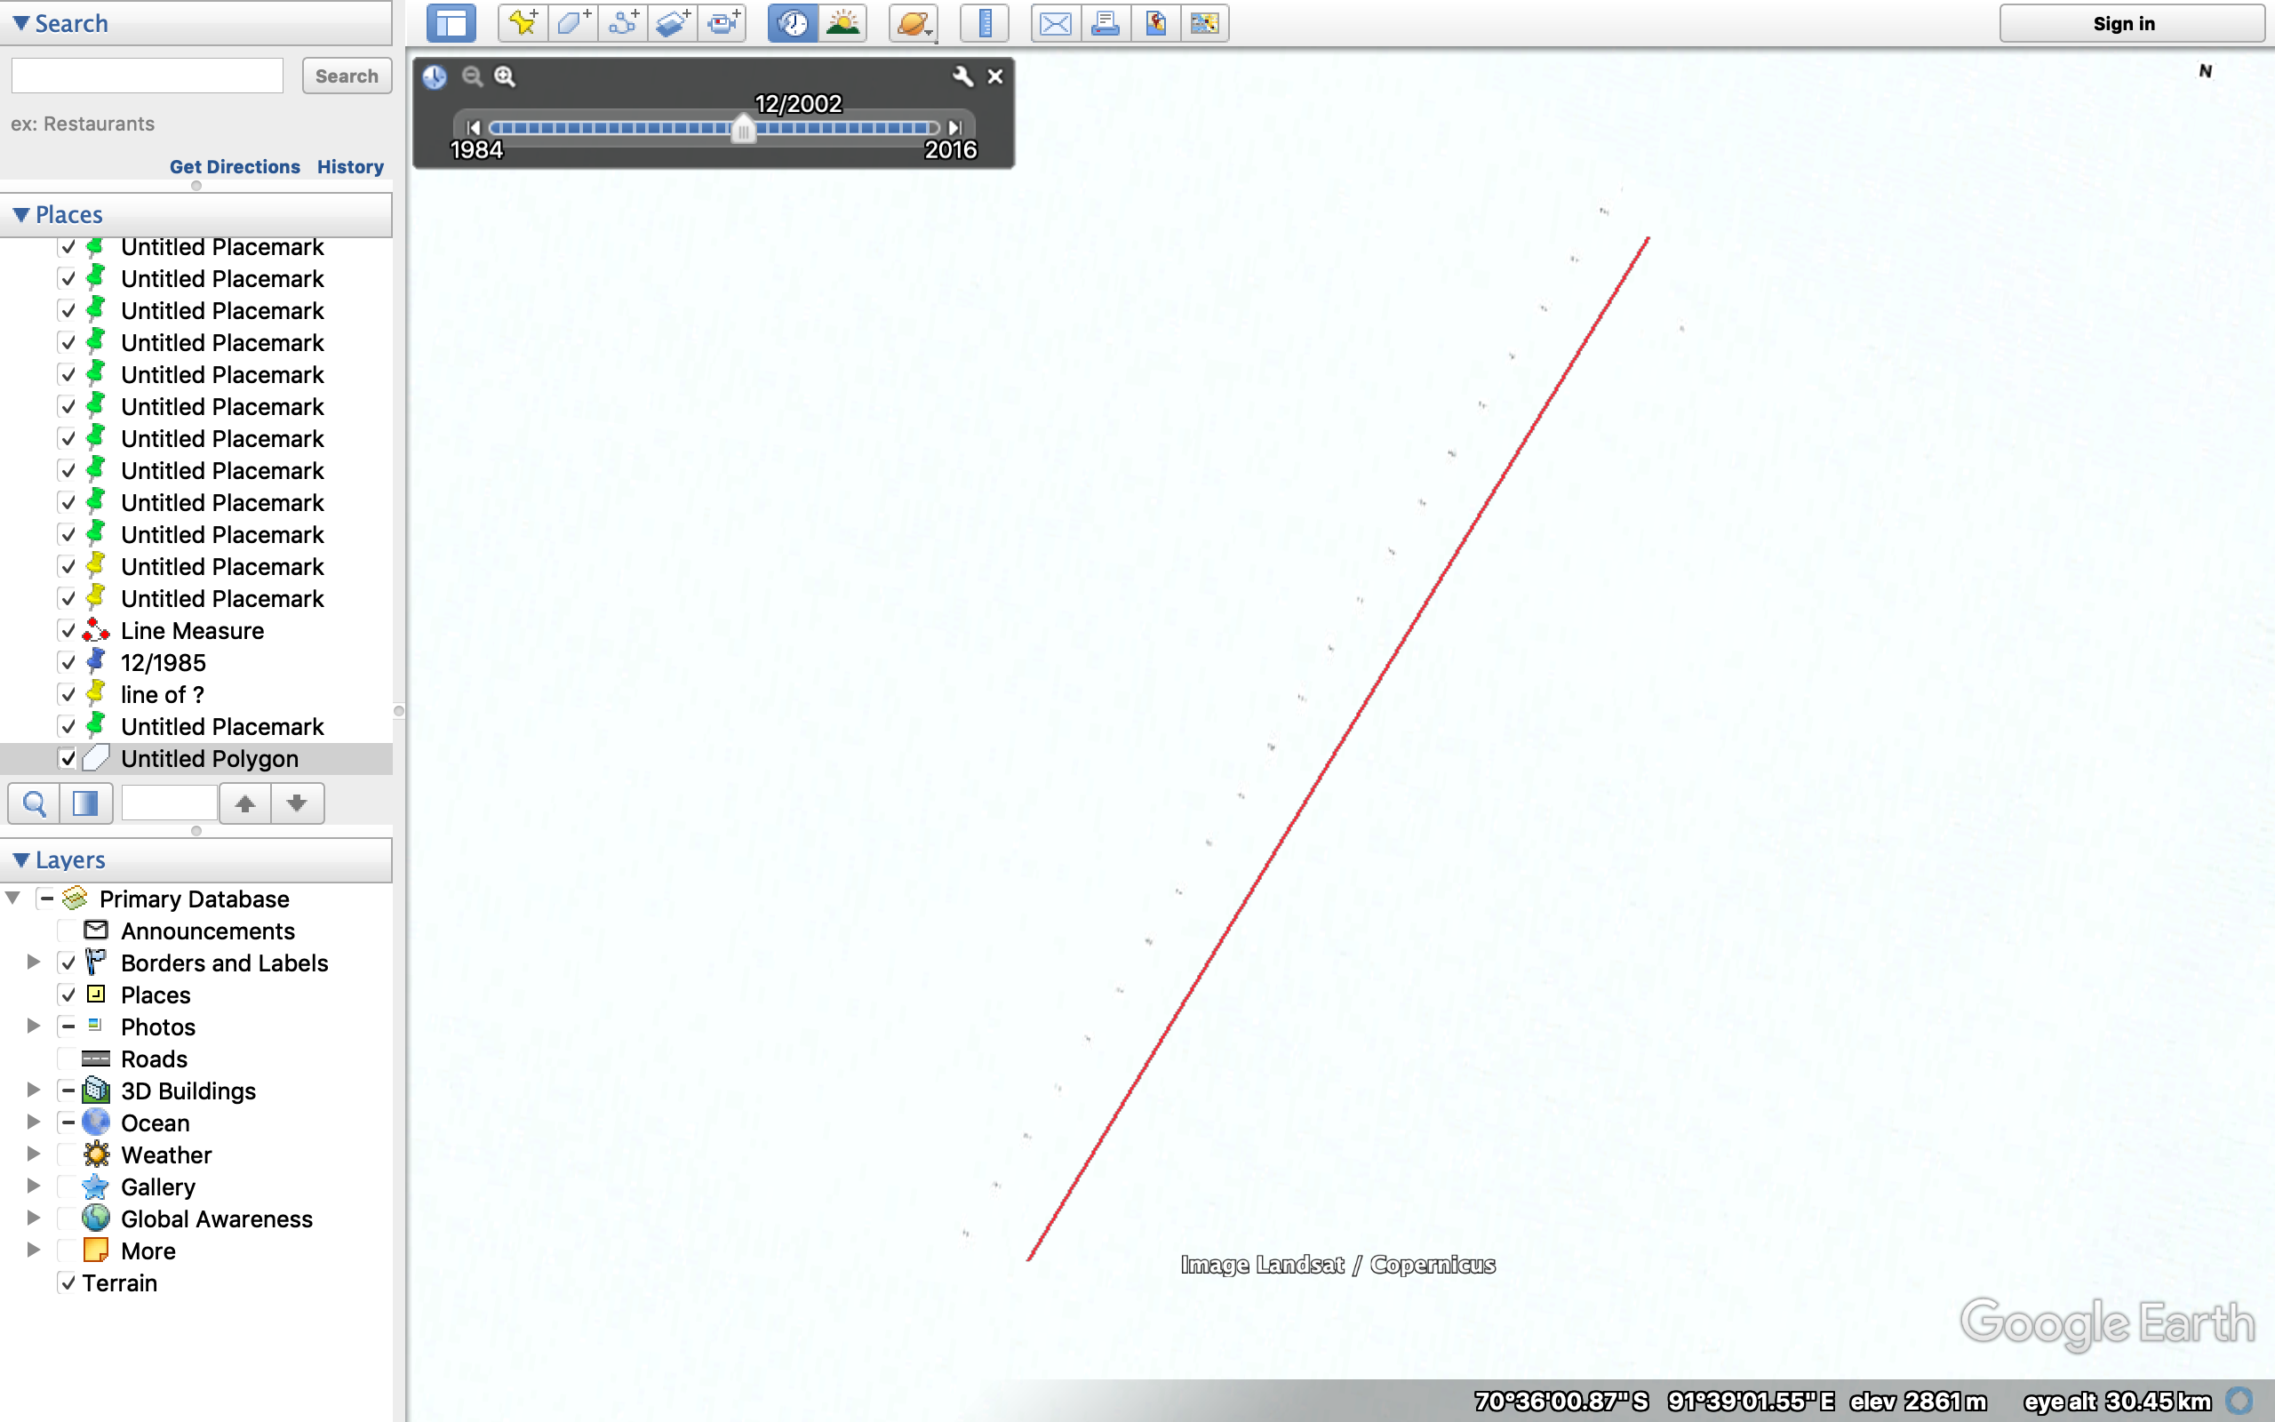2275x1422 pixels.
Task: Collapse the Layers panel
Action: (20, 859)
